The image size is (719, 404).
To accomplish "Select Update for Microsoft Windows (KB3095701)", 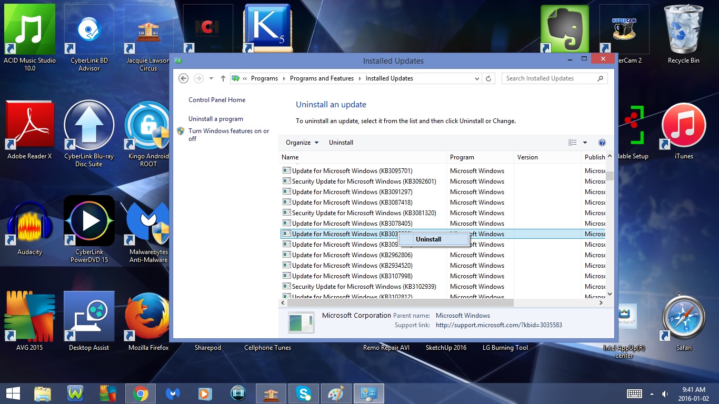I will (x=443, y=171).
